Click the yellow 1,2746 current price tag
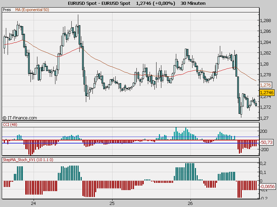Screen dimensions: 277x207 (266, 92)
